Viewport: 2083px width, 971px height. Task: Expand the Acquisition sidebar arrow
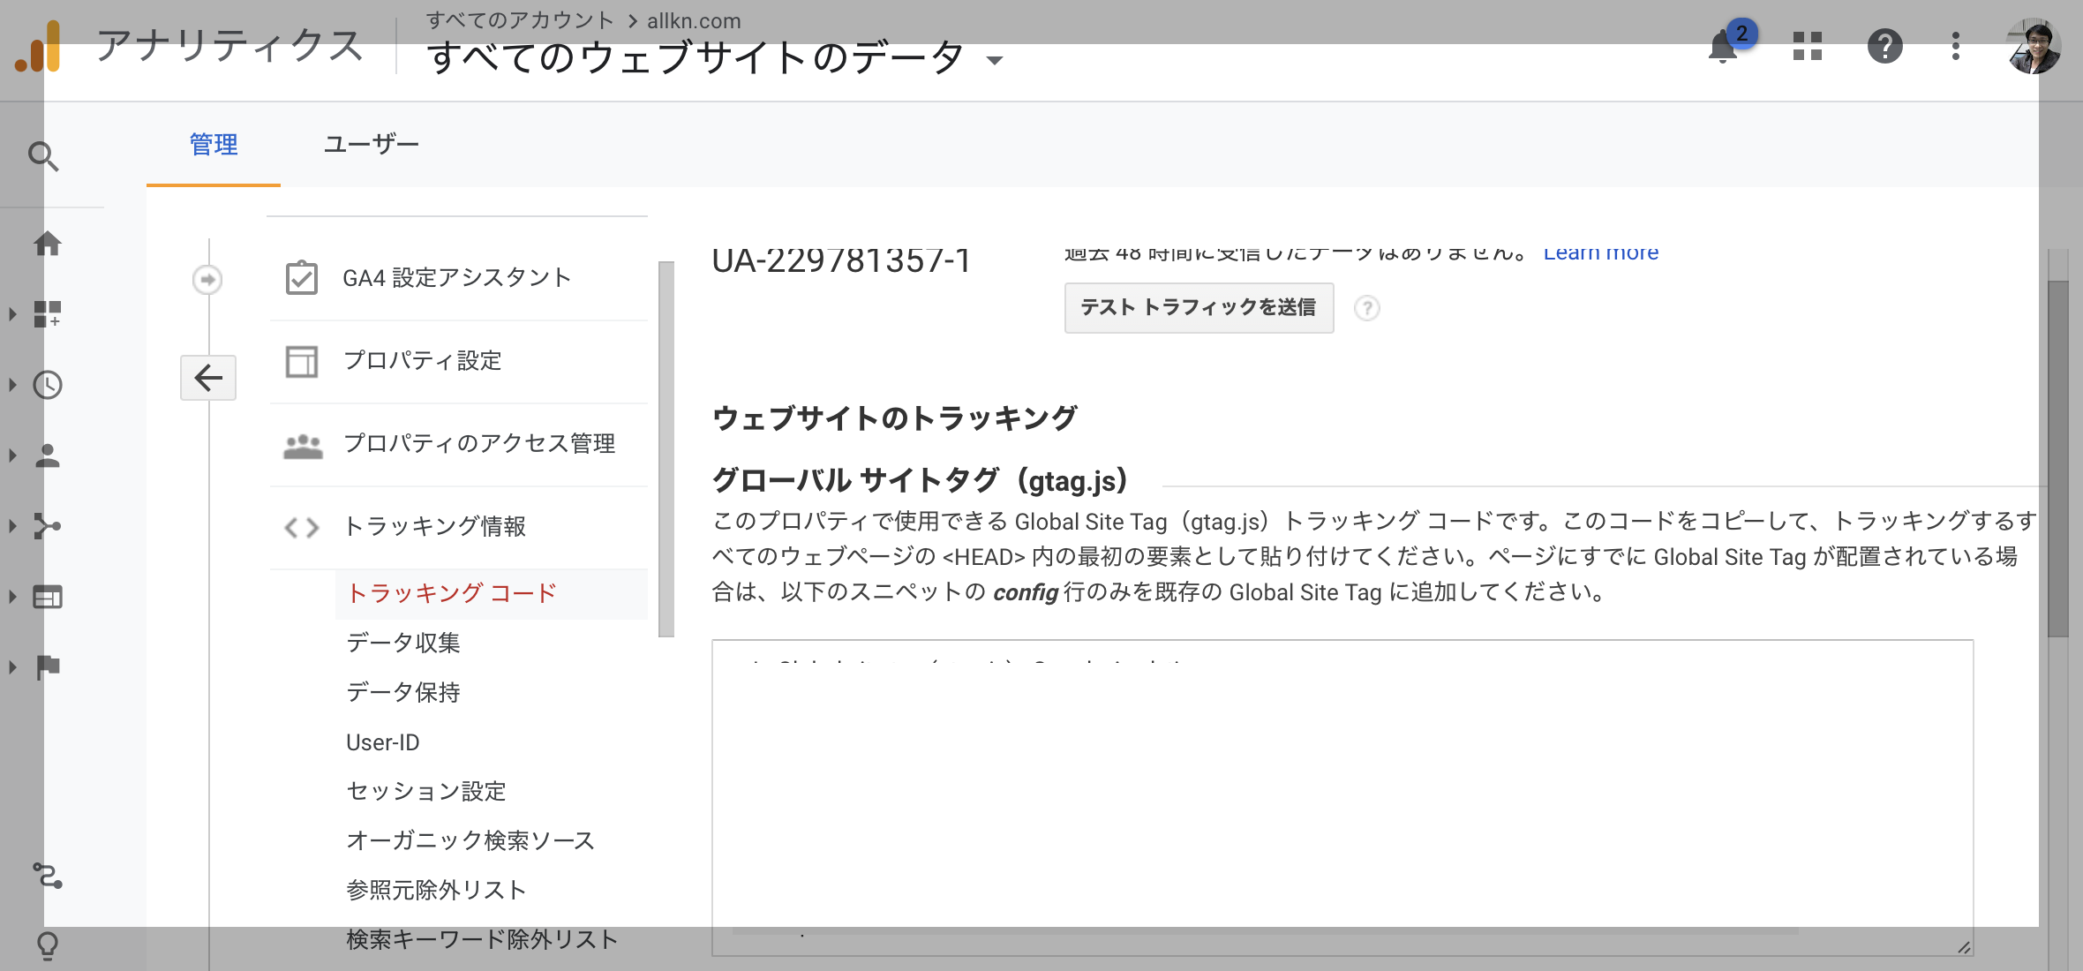pos(12,526)
